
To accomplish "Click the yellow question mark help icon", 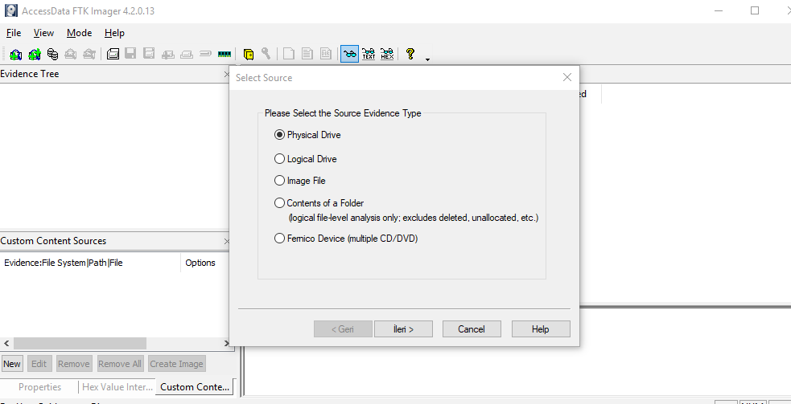I will [410, 54].
